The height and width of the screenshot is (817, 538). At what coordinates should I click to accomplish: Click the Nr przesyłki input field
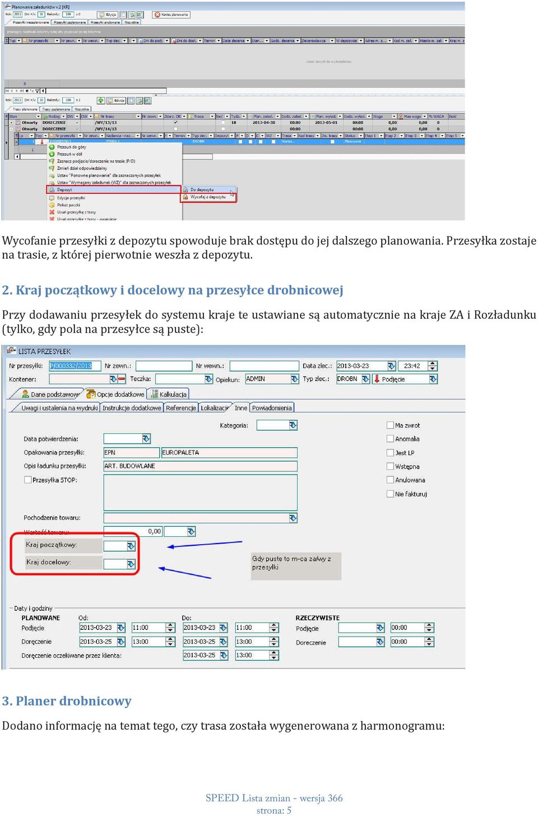pos(75,366)
